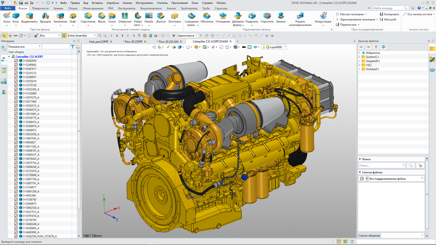Expand the Seagate(D:) drive folder
Viewport: 436px width, 245px height.
point(359,61)
